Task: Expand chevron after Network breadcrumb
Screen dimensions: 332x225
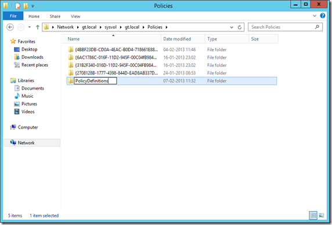Action: (78, 27)
